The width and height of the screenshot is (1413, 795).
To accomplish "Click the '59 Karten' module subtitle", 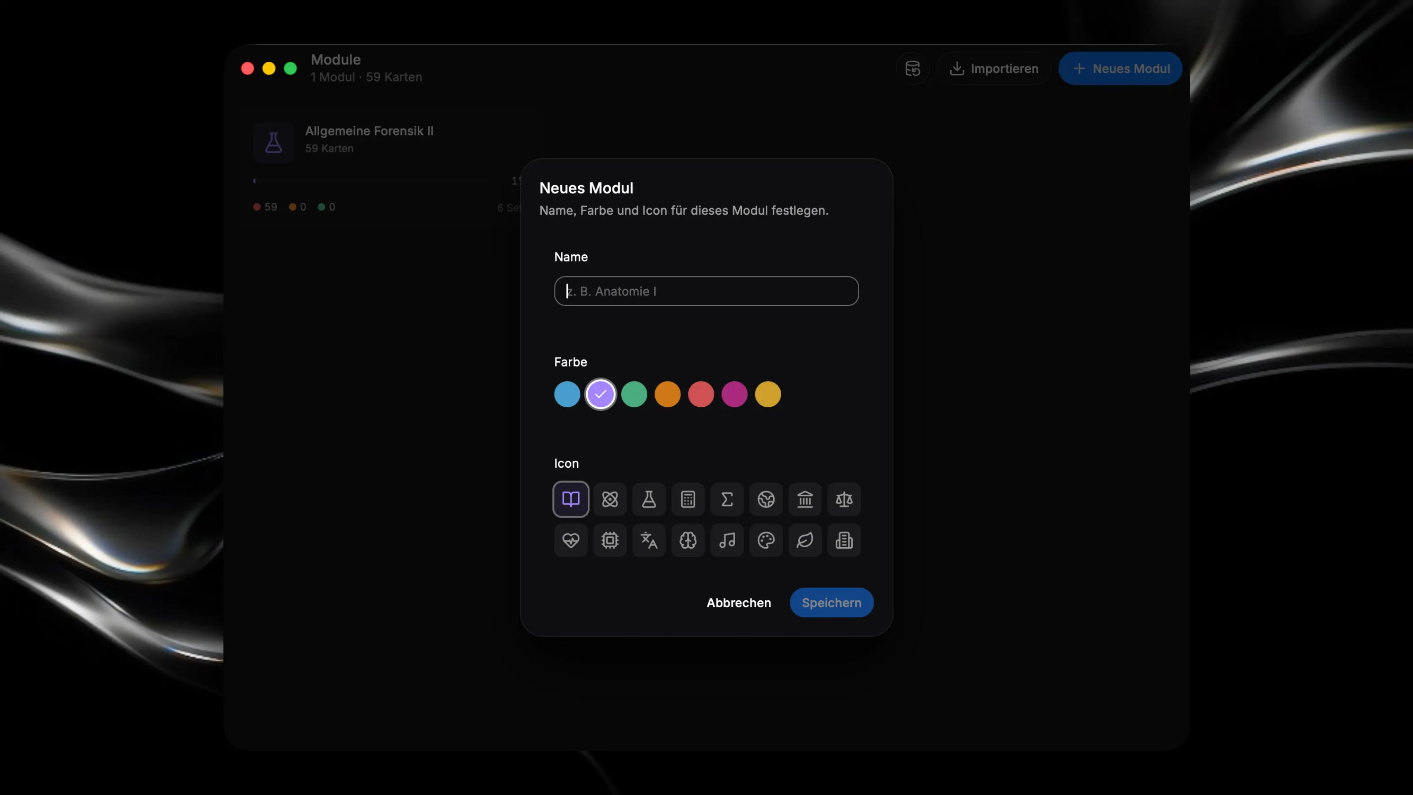I will 329,148.
